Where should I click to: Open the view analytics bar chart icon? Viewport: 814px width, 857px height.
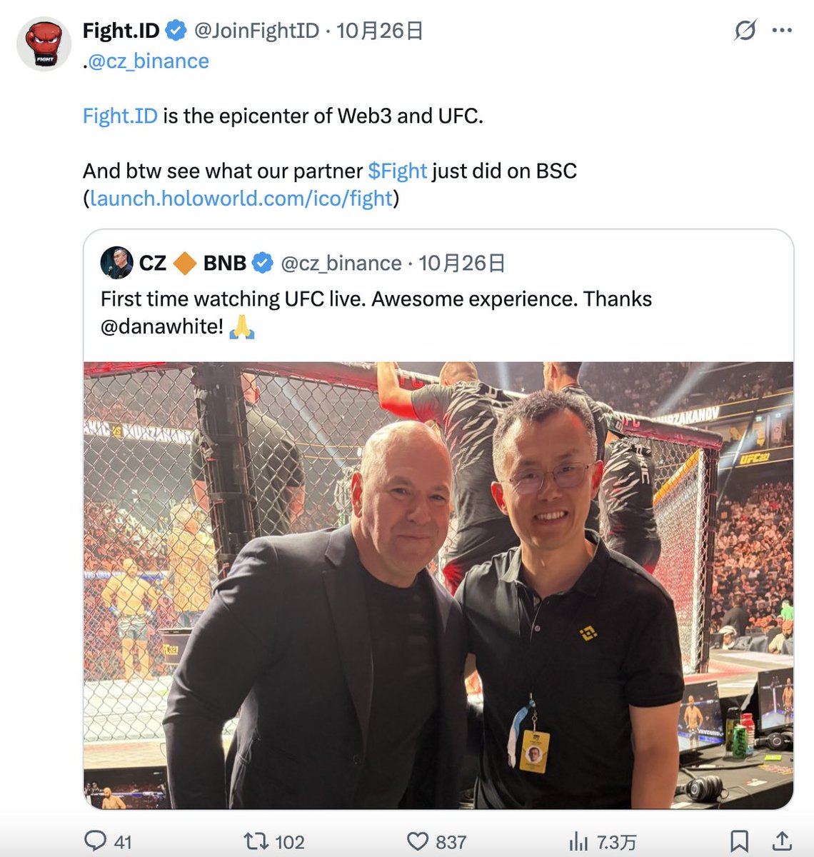pyautogui.click(x=578, y=841)
